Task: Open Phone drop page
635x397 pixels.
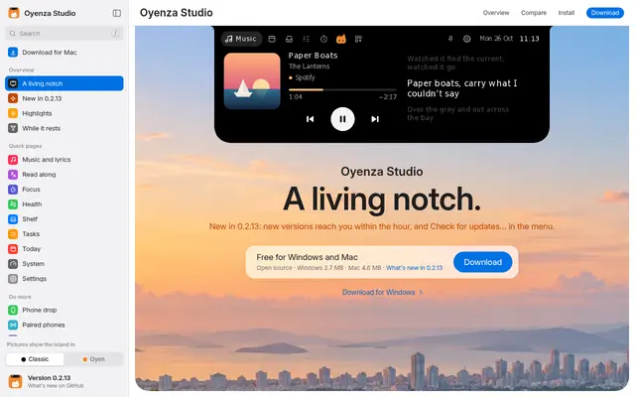Action: tap(63, 310)
